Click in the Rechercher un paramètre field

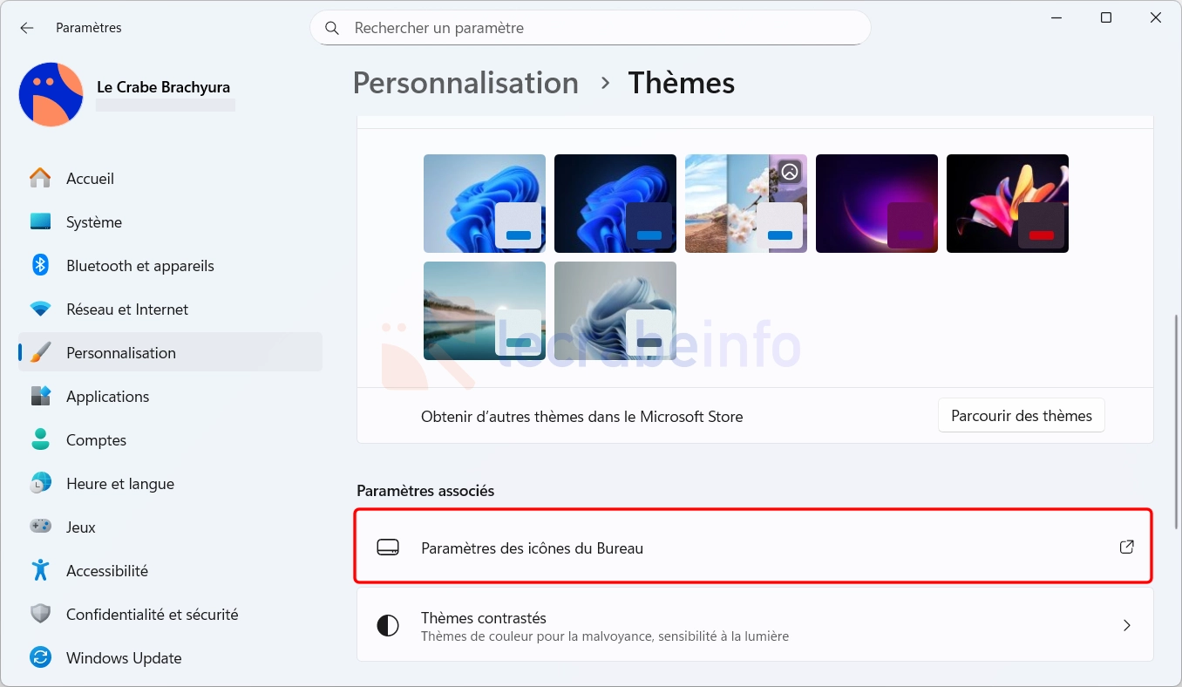point(590,28)
